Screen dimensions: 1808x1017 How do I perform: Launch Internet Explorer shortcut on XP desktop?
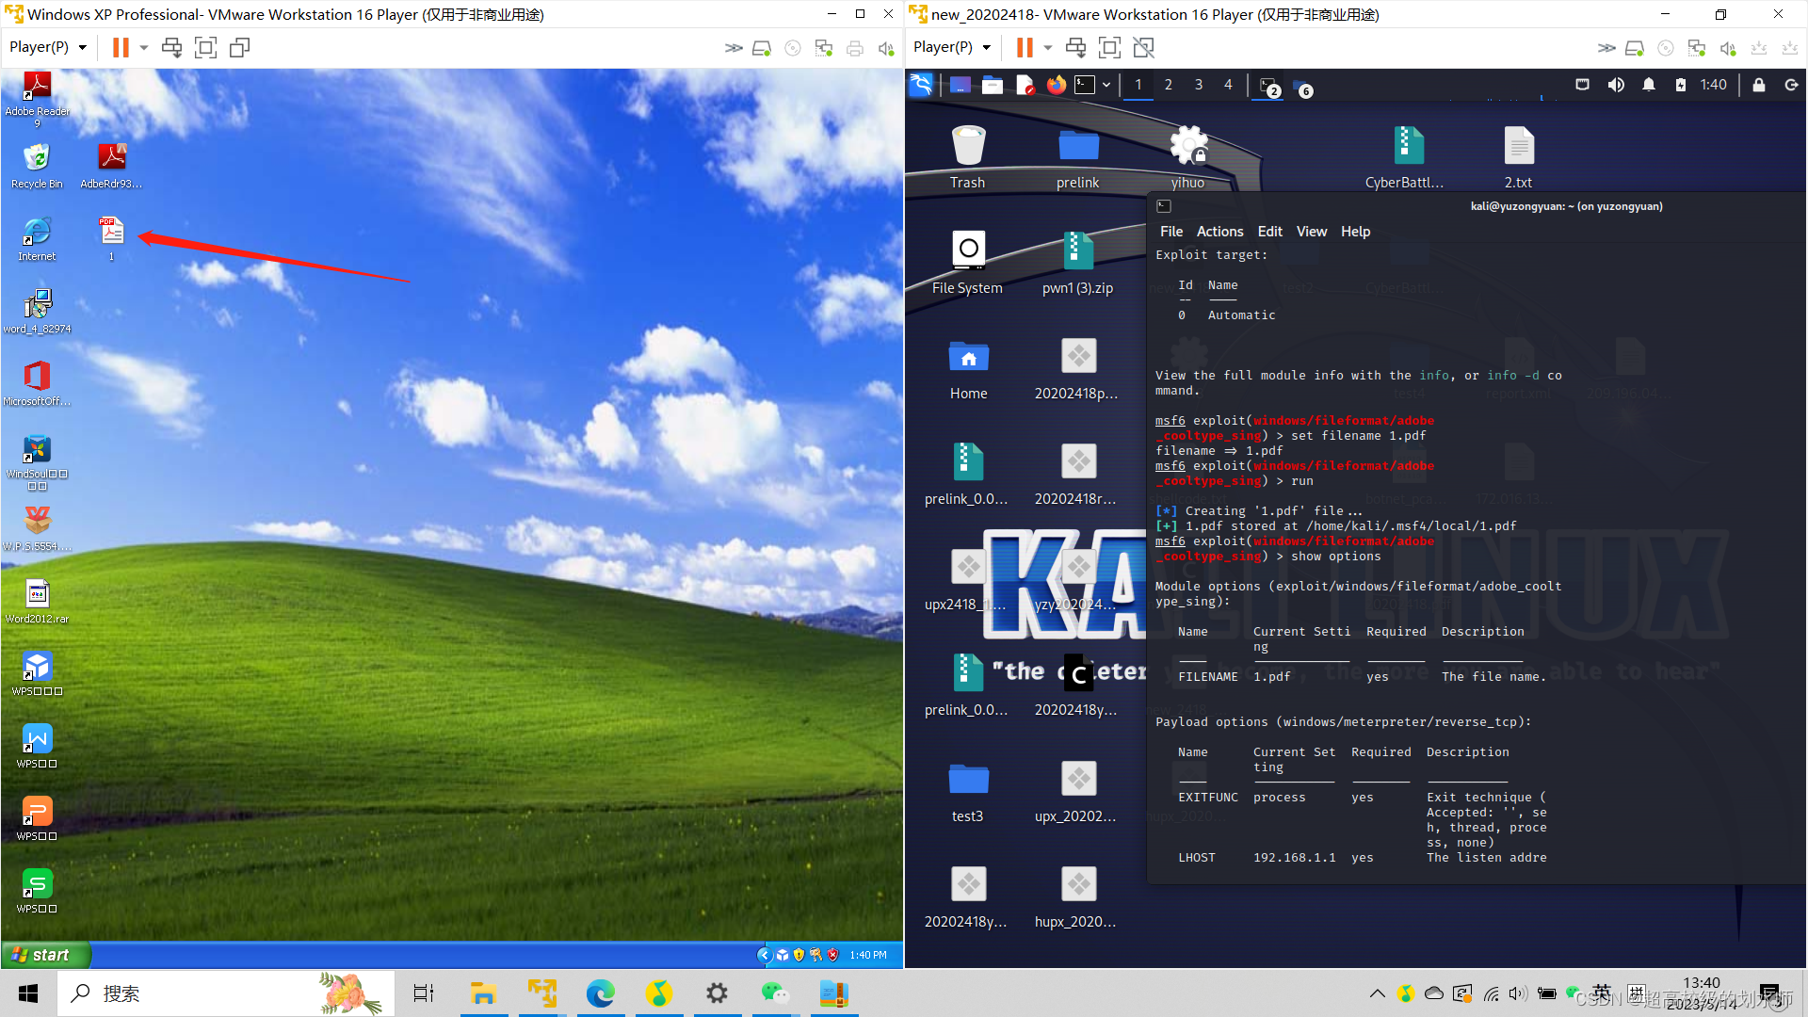click(x=37, y=238)
